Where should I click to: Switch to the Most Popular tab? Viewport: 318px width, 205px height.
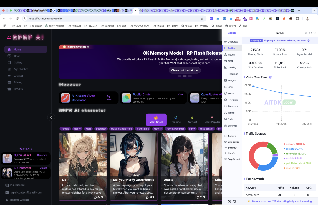212,120
